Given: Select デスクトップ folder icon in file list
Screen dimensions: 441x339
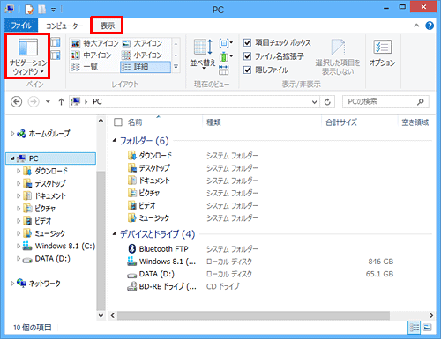Looking at the screenshot, I should coord(132,168).
